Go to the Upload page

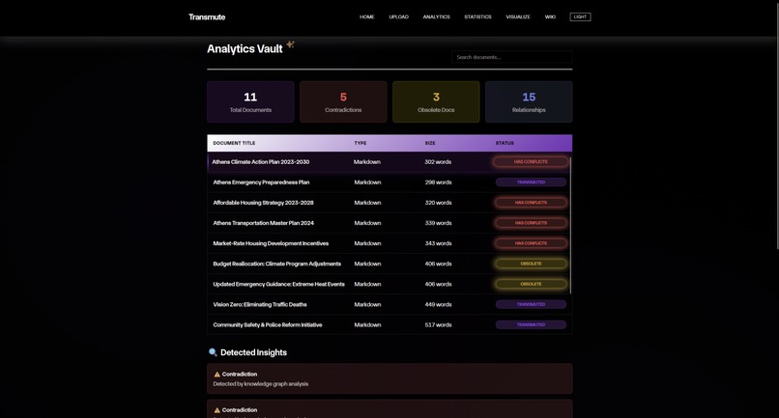398,16
